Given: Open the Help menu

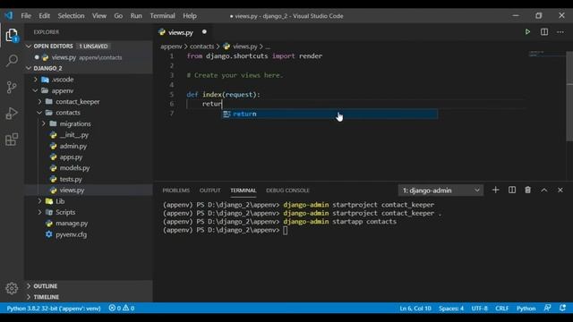Looking at the screenshot, I should 190,16.
